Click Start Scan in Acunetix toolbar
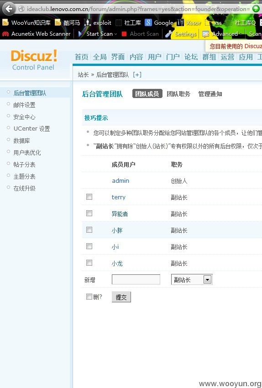Viewport: 262px width, 388px height. click(98, 34)
